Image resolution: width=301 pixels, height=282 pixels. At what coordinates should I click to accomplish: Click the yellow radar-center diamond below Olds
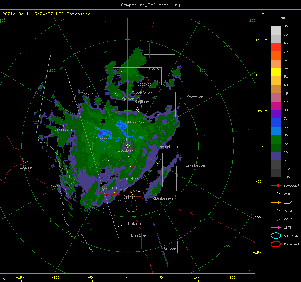(128, 146)
